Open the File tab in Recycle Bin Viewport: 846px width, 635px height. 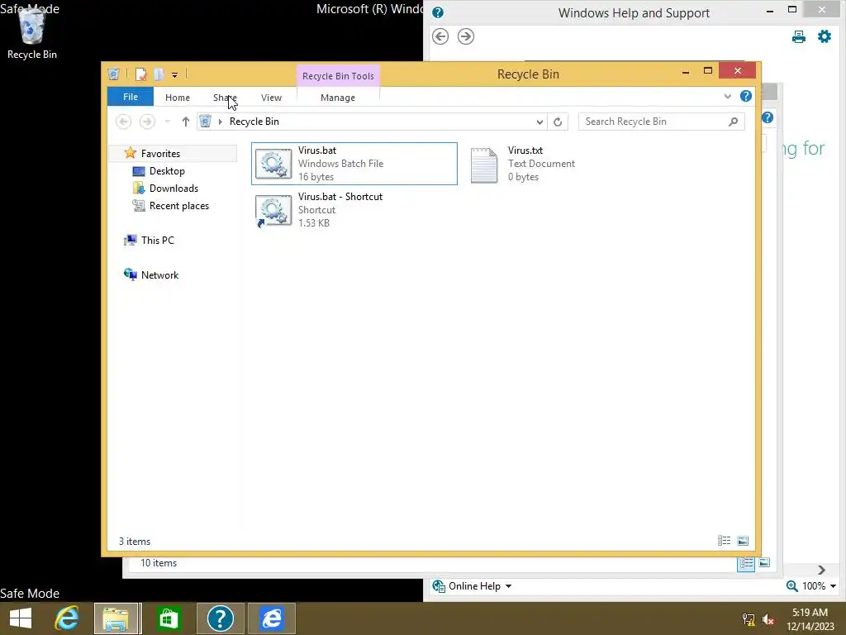point(130,97)
